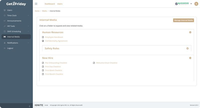This screenshot has width=200, height=108.
Task: Click the hamburger menu icon in top bar
Action: (36, 4)
